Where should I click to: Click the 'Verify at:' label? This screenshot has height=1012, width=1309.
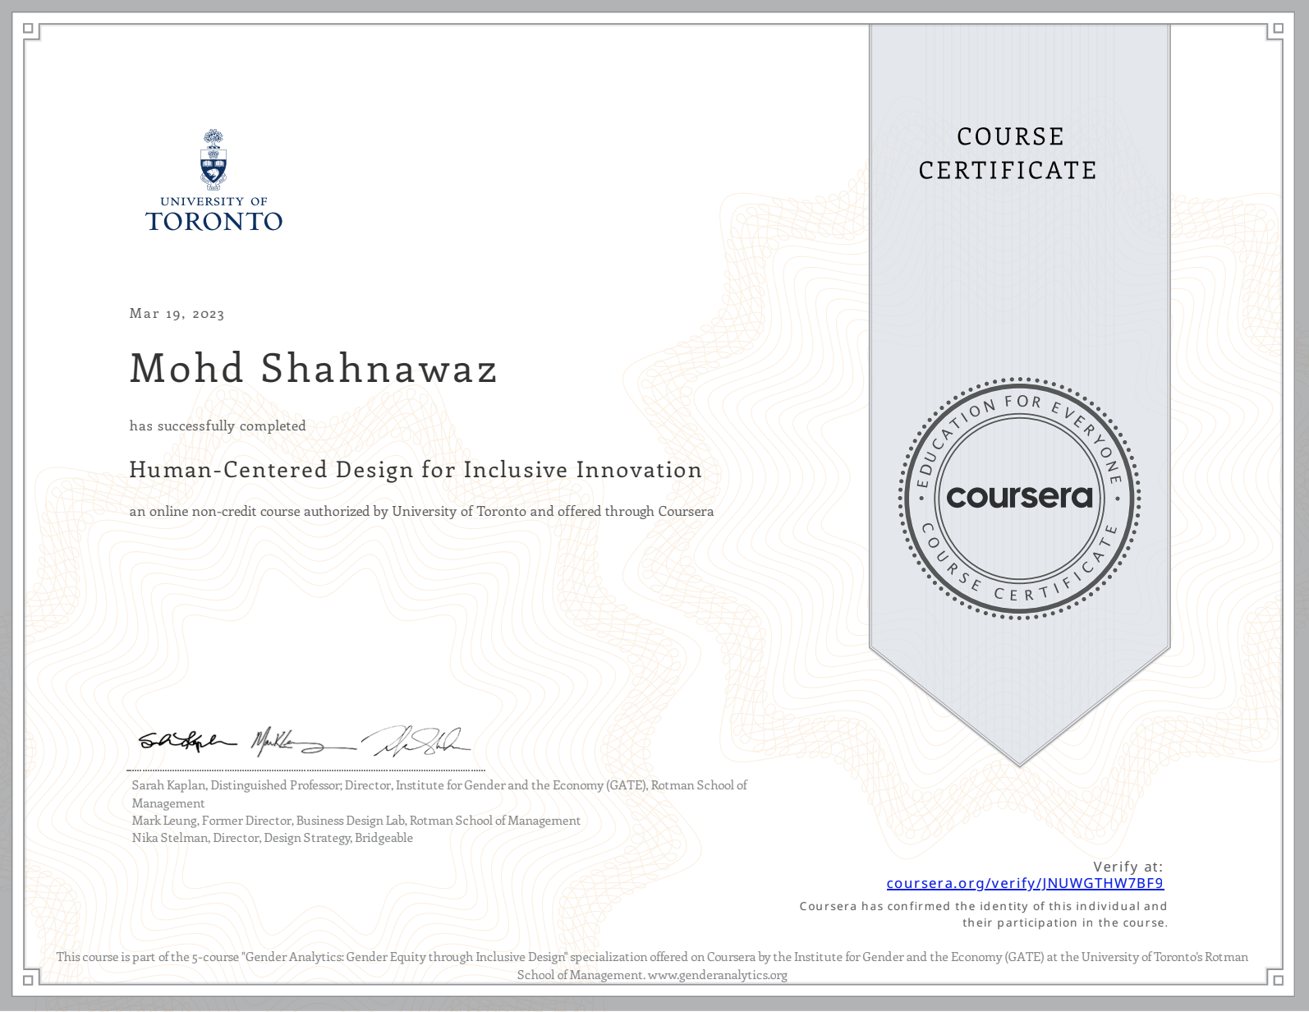(x=1128, y=866)
